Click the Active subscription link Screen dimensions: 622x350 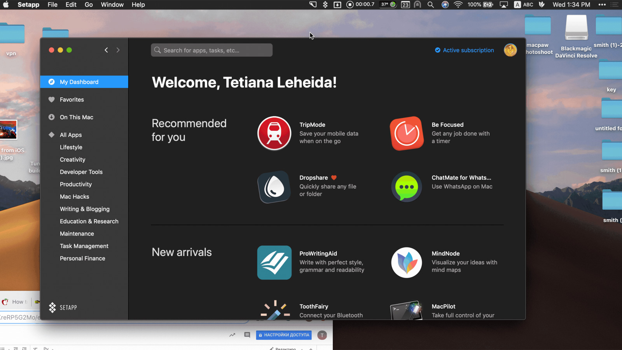[468, 50]
